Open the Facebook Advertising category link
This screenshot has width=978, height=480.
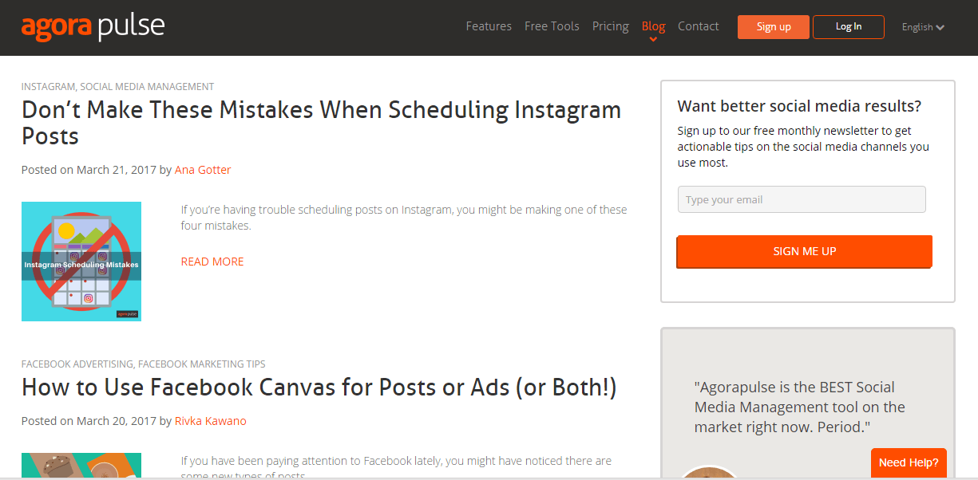click(x=77, y=364)
